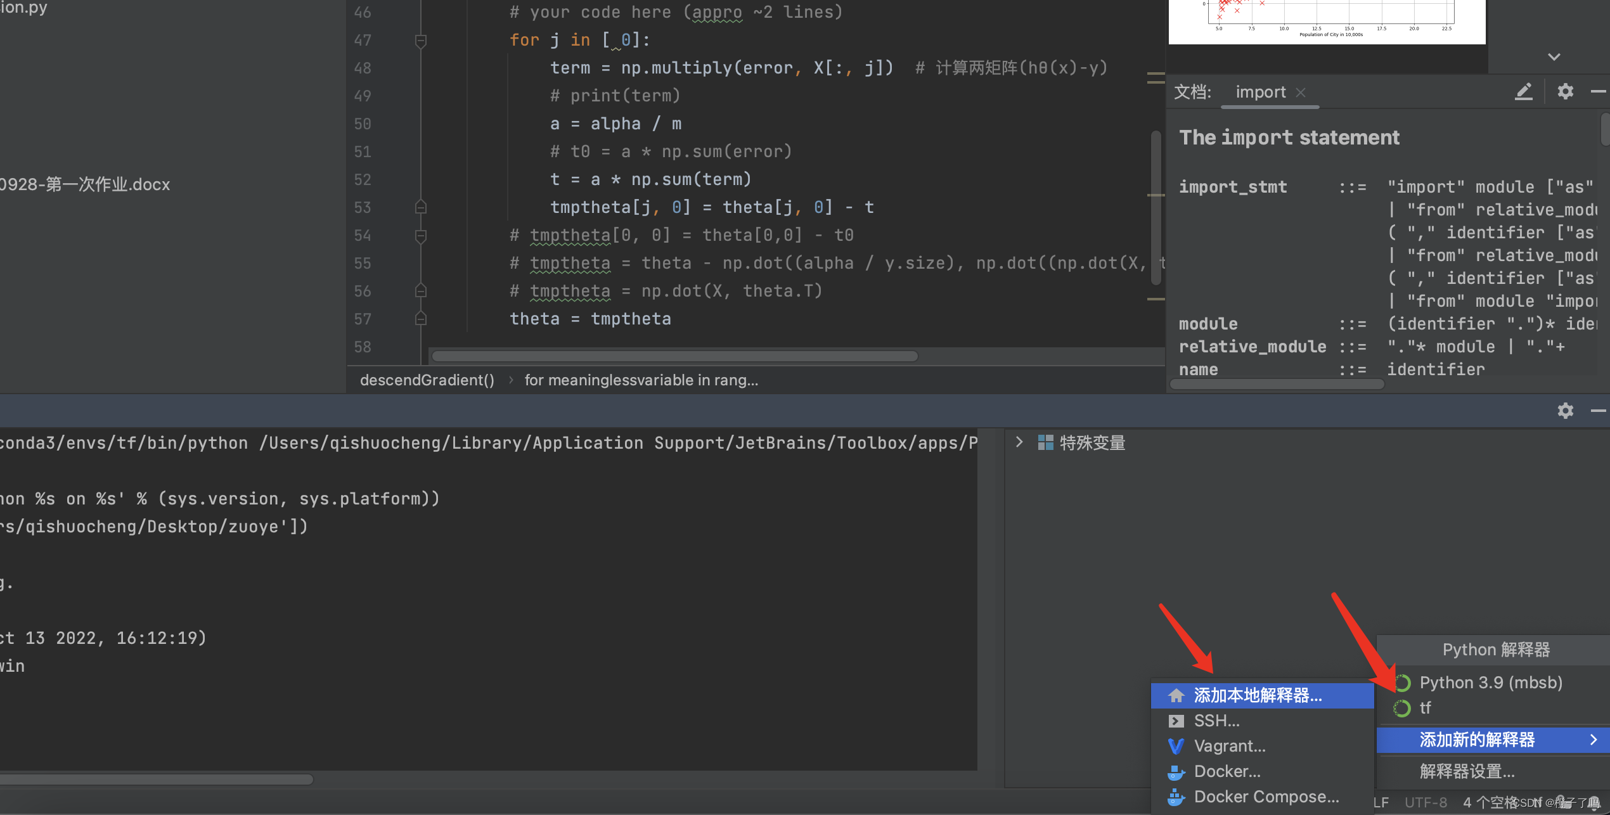Expand 添加新的解释器 submenu arrow
The image size is (1610, 815).
(1594, 740)
